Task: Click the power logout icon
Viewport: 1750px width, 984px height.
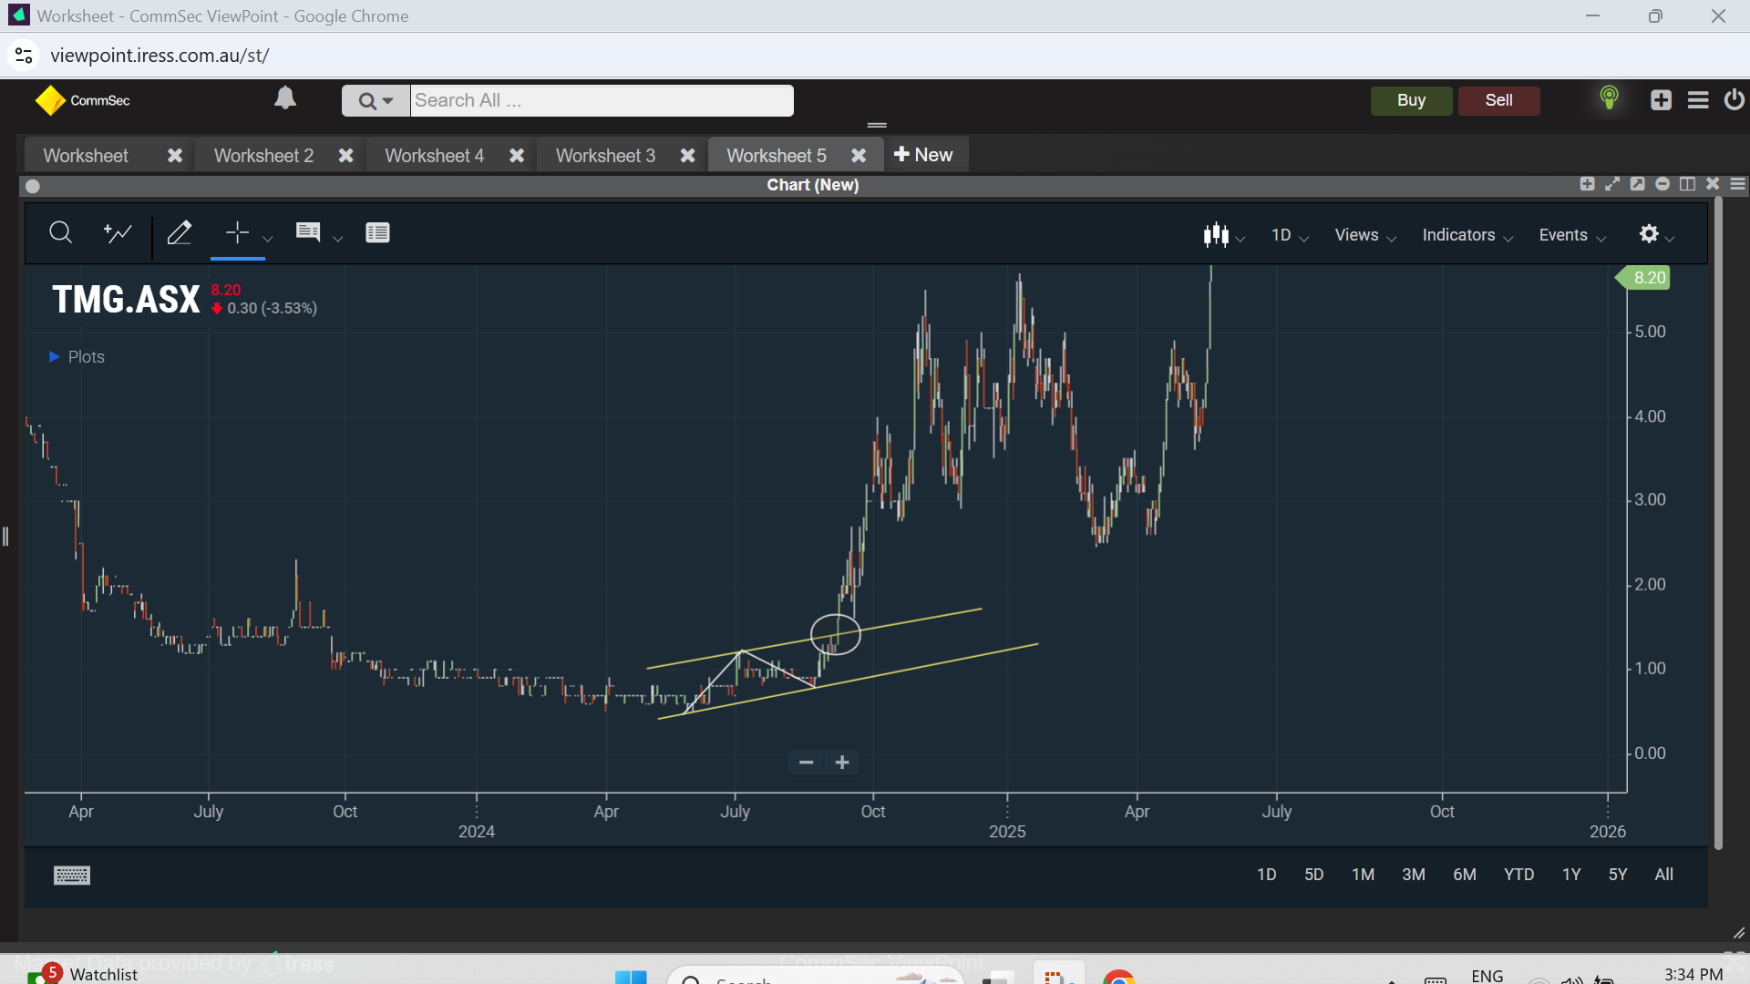Action: click(x=1734, y=99)
